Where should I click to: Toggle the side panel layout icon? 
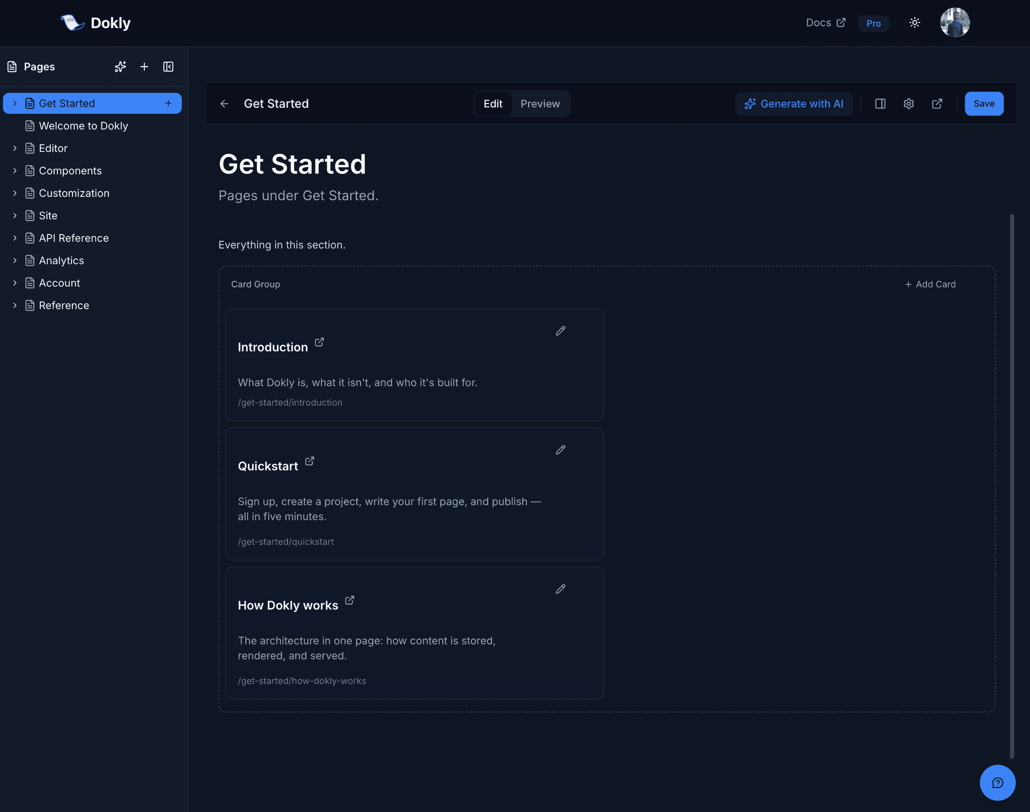pyautogui.click(x=880, y=104)
